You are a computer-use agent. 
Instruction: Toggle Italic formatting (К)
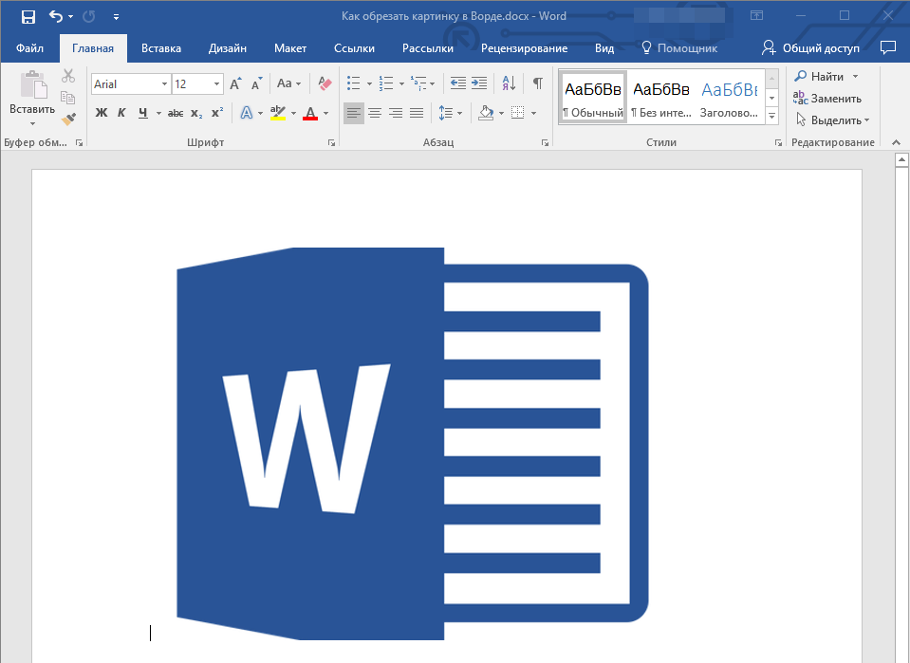click(x=121, y=113)
